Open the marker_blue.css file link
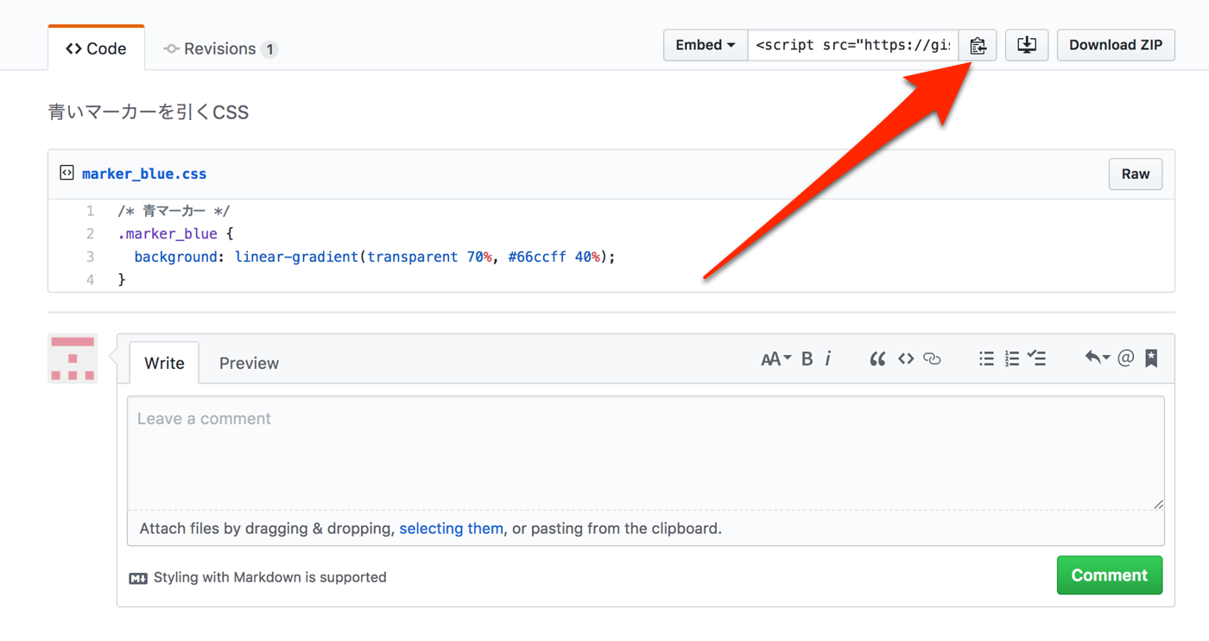The width and height of the screenshot is (1209, 641). (144, 175)
